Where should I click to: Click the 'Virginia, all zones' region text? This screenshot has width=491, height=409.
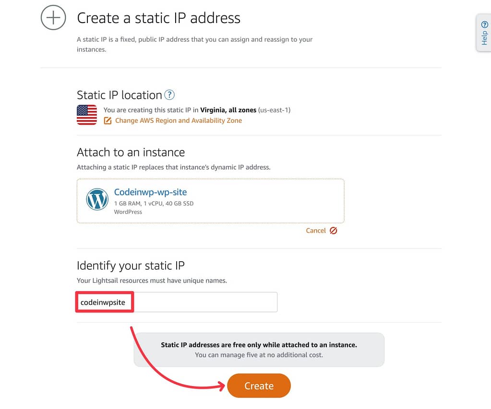[228, 110]
